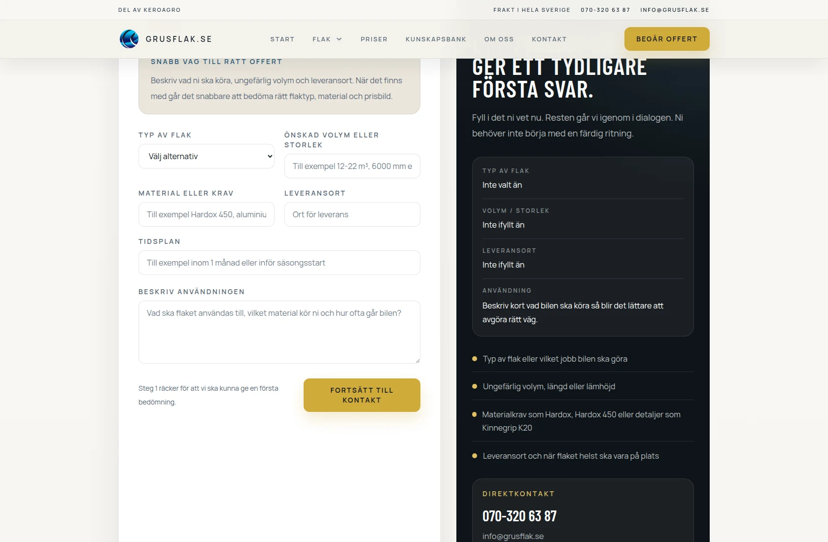Open the KONTAKT page

(x=549, y=39)
